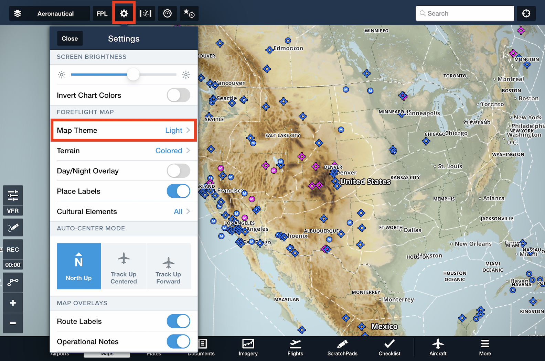
Task: Close the Settings panel
Action: [x=70, y=39]
